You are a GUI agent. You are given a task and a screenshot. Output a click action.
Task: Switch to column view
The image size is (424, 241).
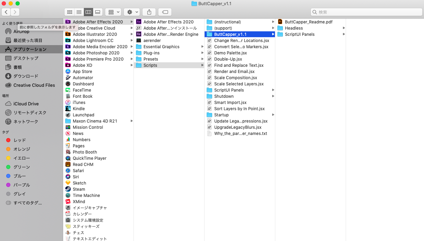88,12
